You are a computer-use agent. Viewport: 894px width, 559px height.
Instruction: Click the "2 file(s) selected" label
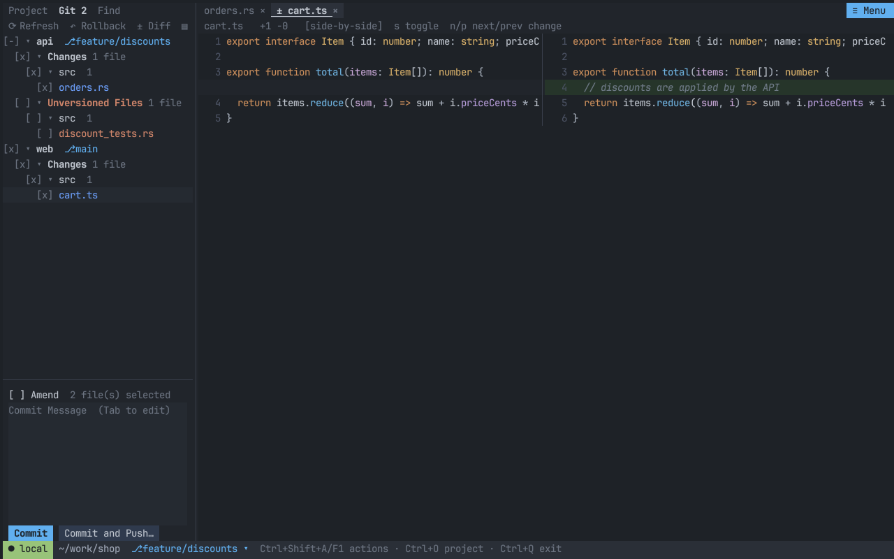point(120,395)
